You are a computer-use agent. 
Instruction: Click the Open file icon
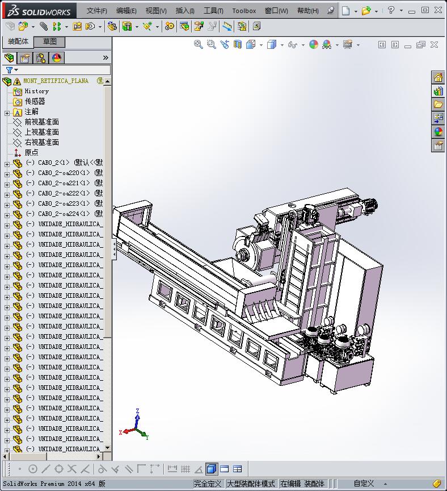point(366,11)
